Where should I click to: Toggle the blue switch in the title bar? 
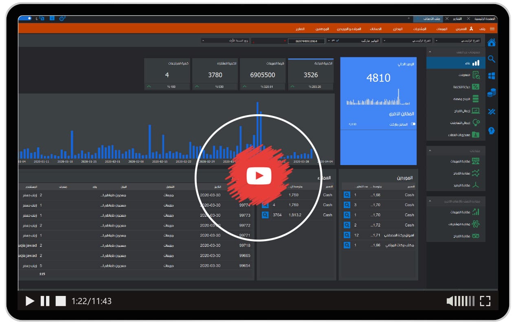click(x=26, y=18)
